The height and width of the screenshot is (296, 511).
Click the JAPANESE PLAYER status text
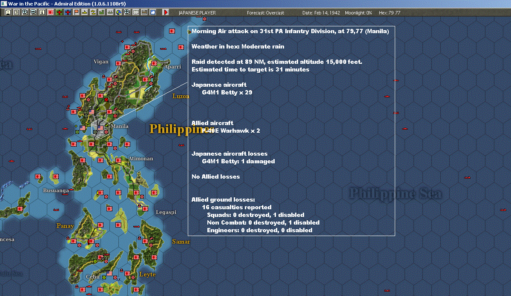coord(197,13)
